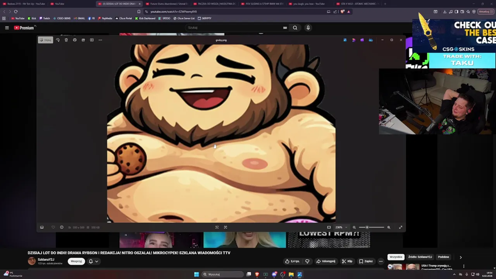Open CSGO-SKINS bookmark
The height and width of the screenshot is (279, 496).
(x=62, y=18)
